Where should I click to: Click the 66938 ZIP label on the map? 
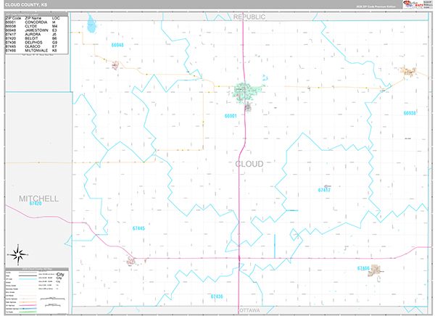(410, 113)
